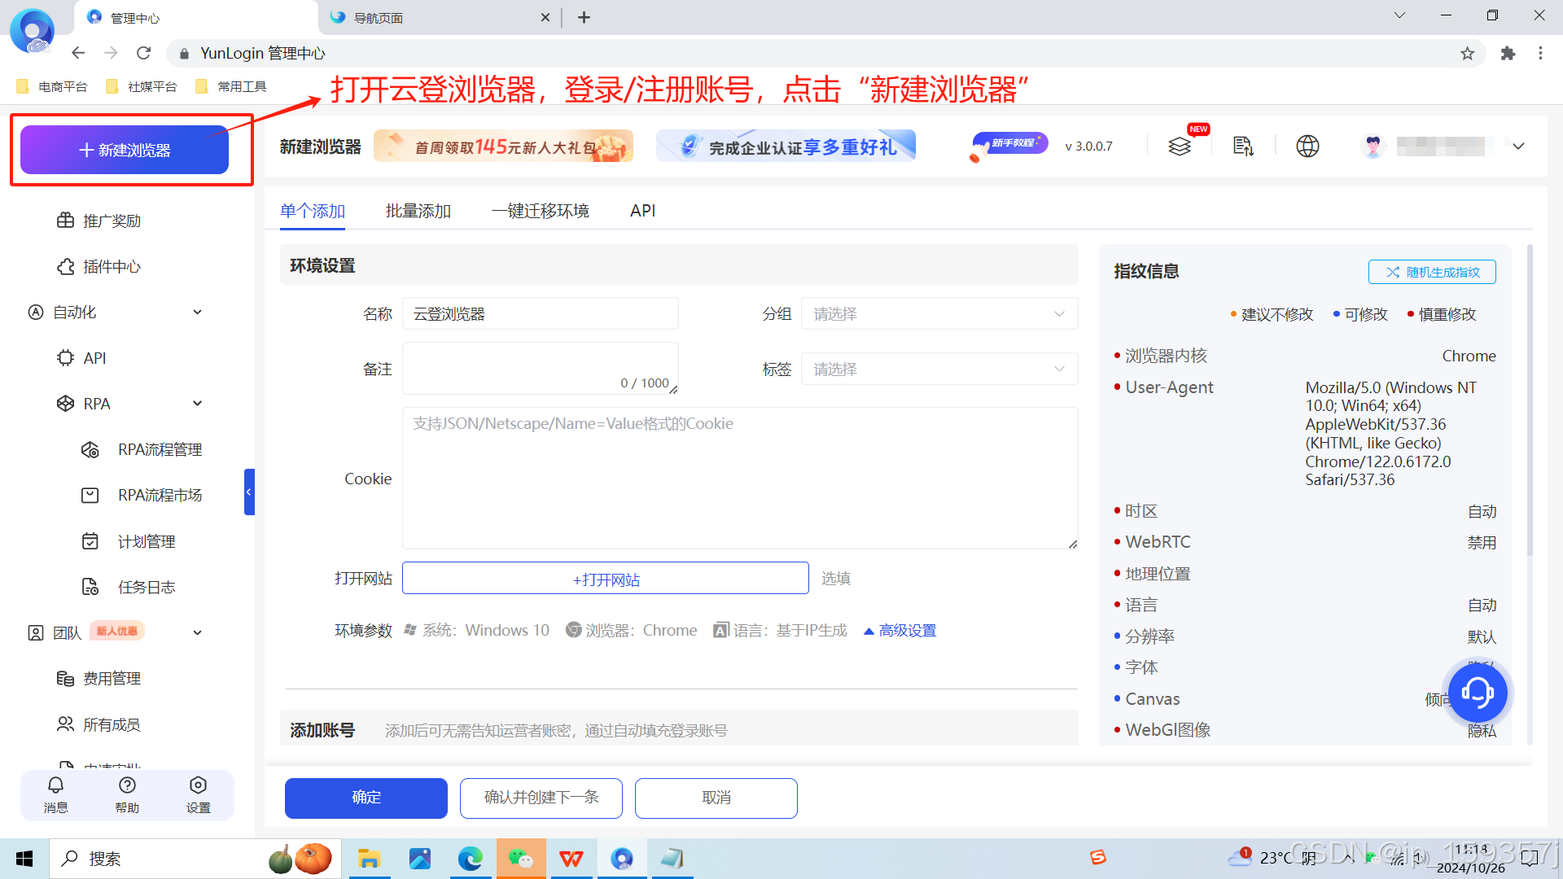Click the +打开网站 field
Screen dimensions: 1563x879
[x=605, y=579]
